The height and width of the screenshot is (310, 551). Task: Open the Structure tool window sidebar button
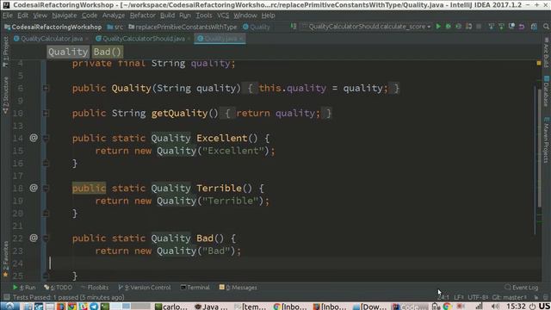5,95
